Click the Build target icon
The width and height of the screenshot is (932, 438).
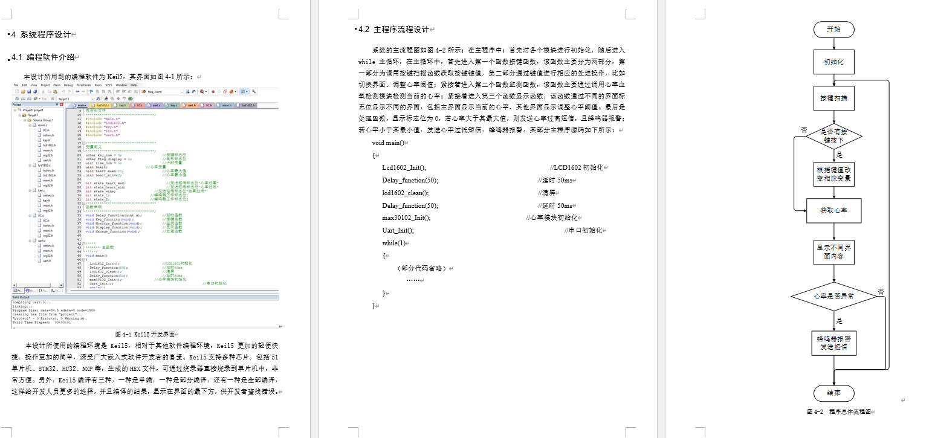pos(23,97)
